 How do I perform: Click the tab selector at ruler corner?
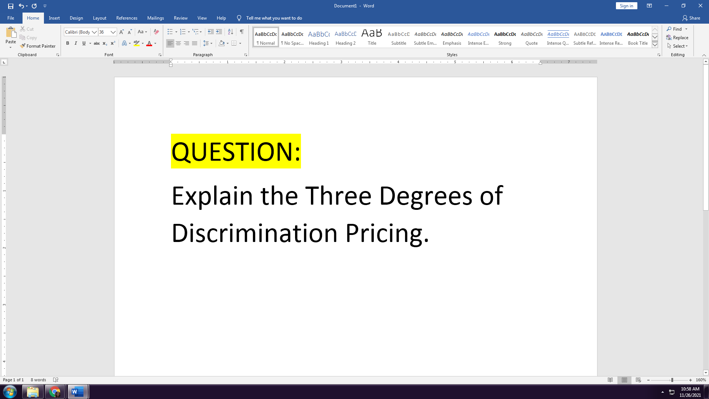pos(4,62)
